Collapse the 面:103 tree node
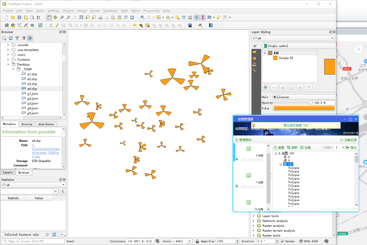The image size is (367, 245). click(281, 164)
